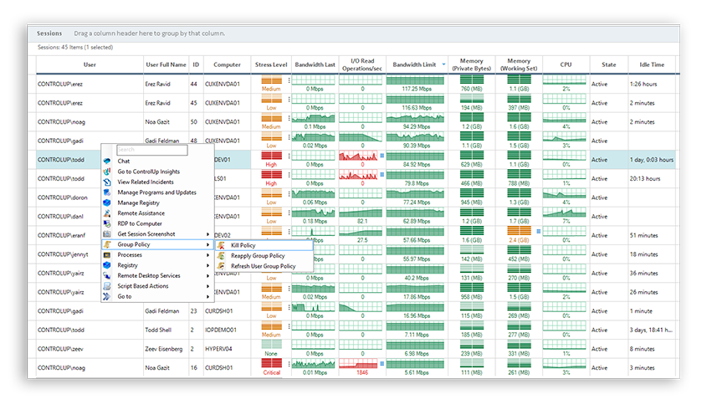This screenshot has height=410, width=707.
Task: Click the Memory (Working Set) column header
Action: click(519, 64)
